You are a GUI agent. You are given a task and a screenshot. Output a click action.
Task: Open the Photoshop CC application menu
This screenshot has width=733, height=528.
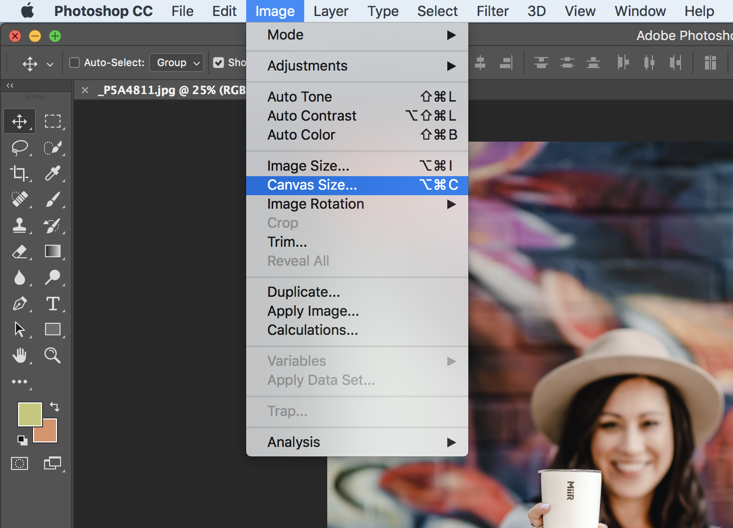[104, 11]
